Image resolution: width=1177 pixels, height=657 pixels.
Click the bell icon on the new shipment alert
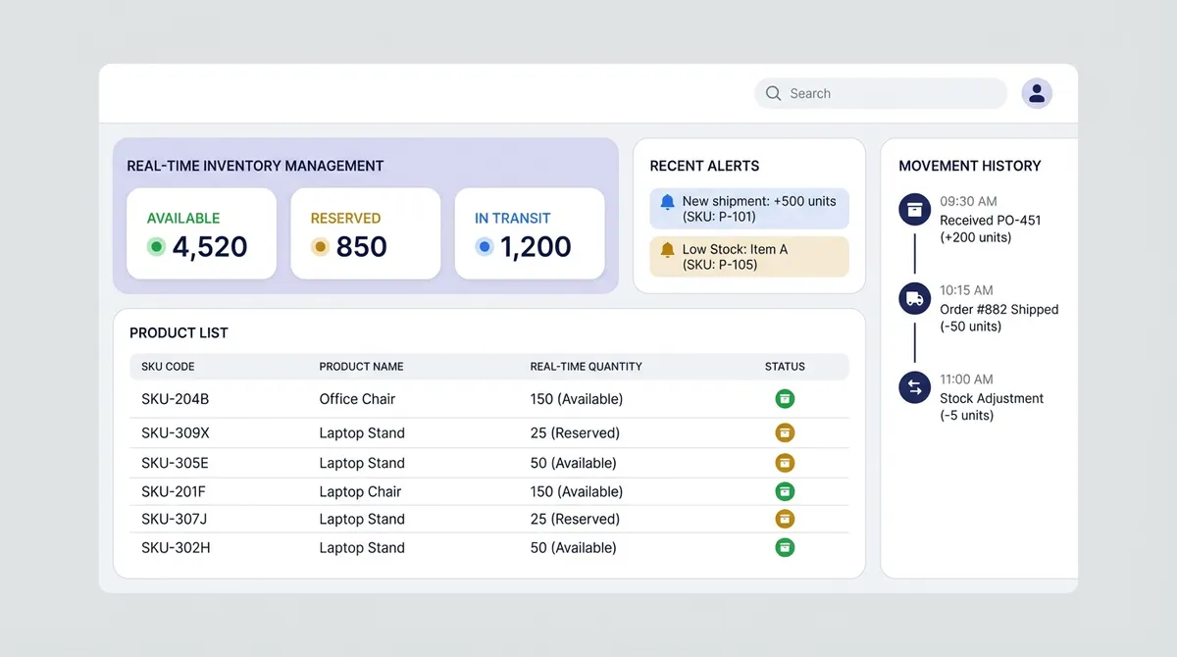tap(668, 202)
